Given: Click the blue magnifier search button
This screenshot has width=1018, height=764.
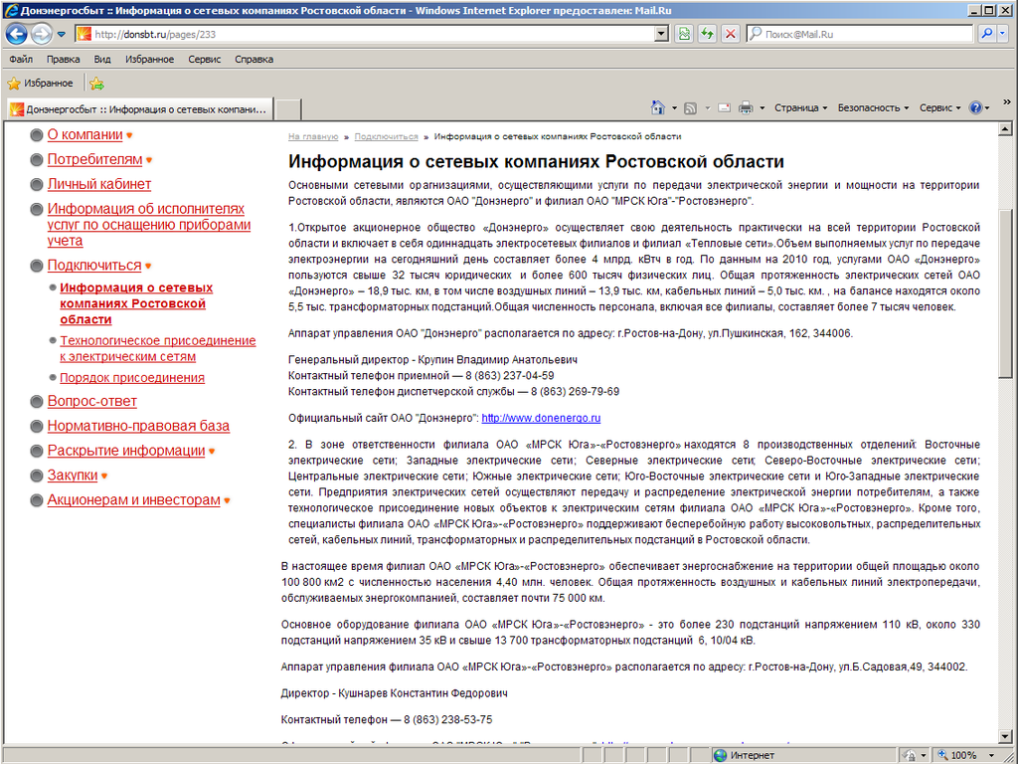Looking at the screenshot, I should click(987, 34).
